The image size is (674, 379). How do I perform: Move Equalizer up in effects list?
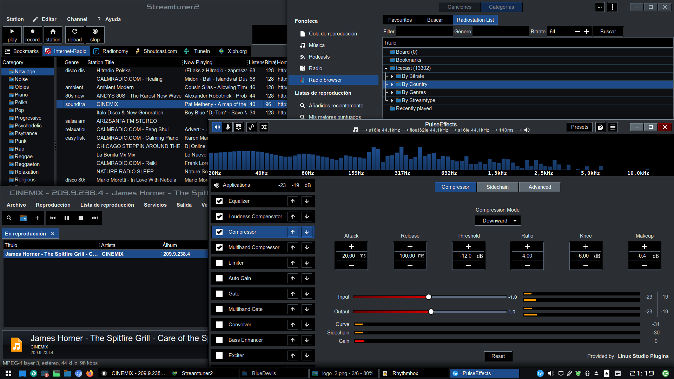(293, 201)
